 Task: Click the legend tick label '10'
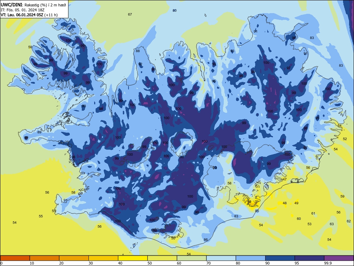click(x=32, y=263)
